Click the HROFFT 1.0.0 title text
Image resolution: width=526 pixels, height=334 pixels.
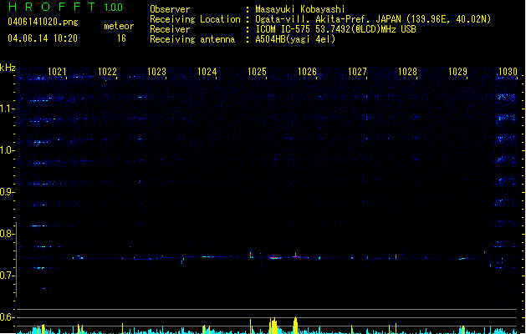point(66,7)
